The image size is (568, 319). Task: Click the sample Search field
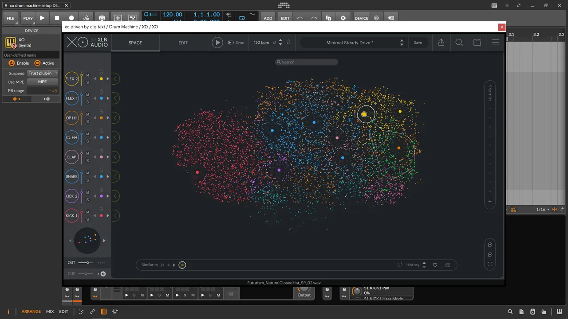[306, 62]
